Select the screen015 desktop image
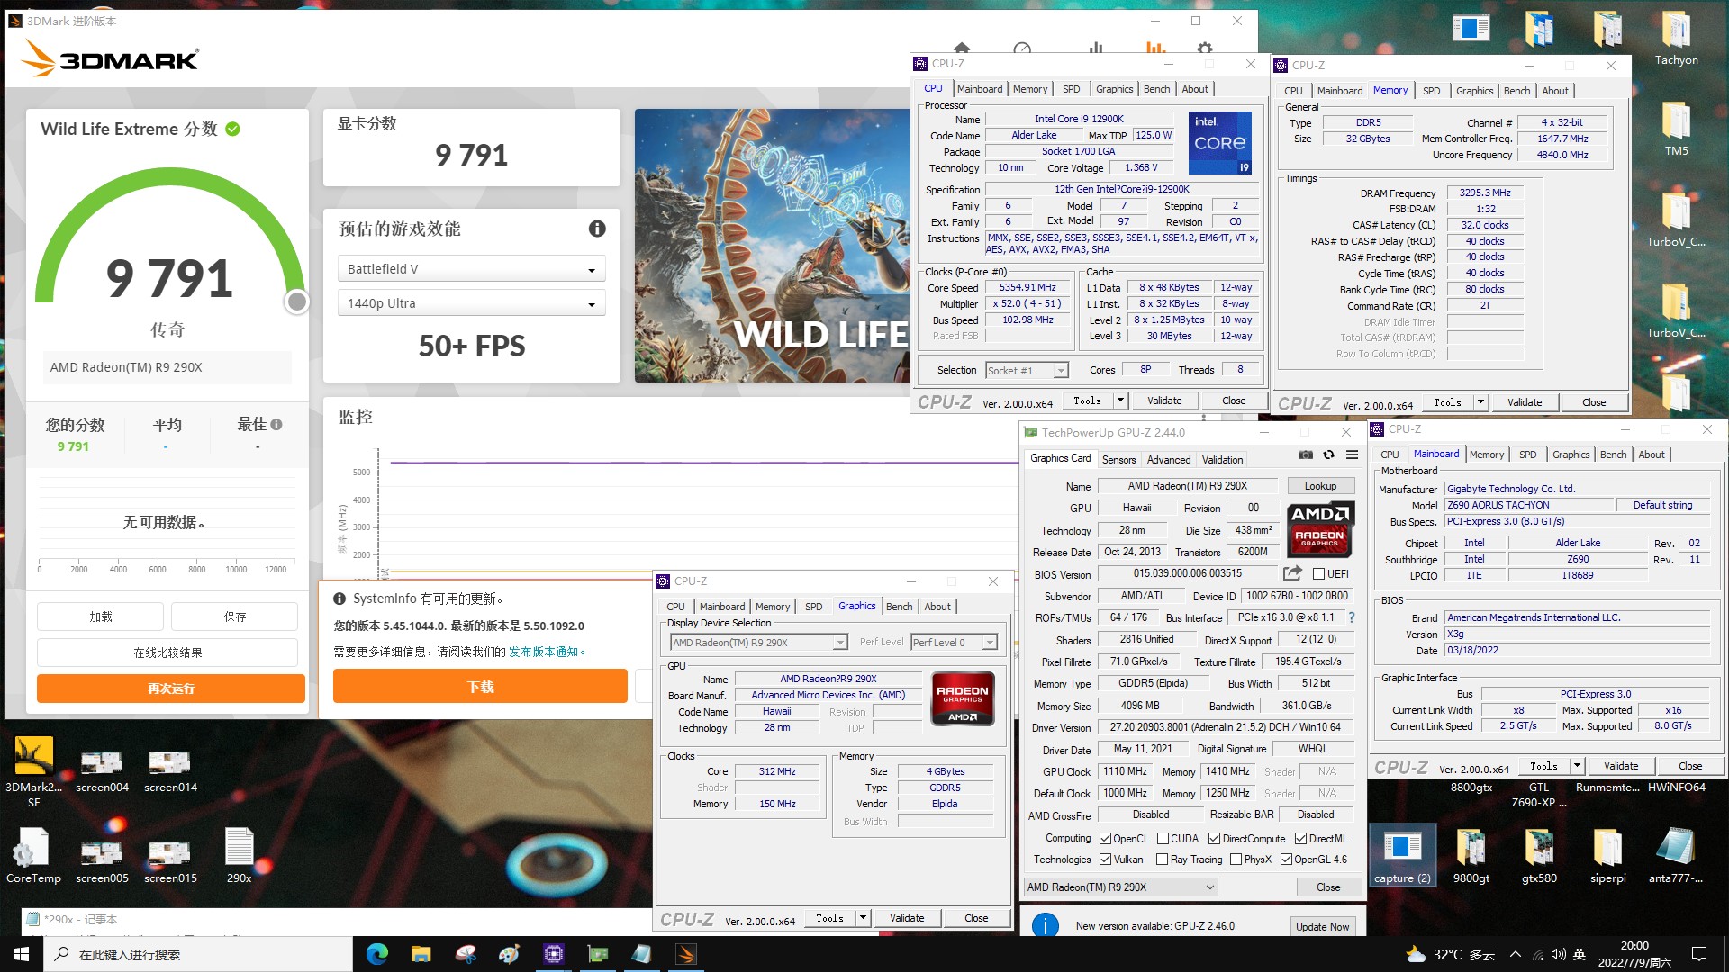 point(170,862)
